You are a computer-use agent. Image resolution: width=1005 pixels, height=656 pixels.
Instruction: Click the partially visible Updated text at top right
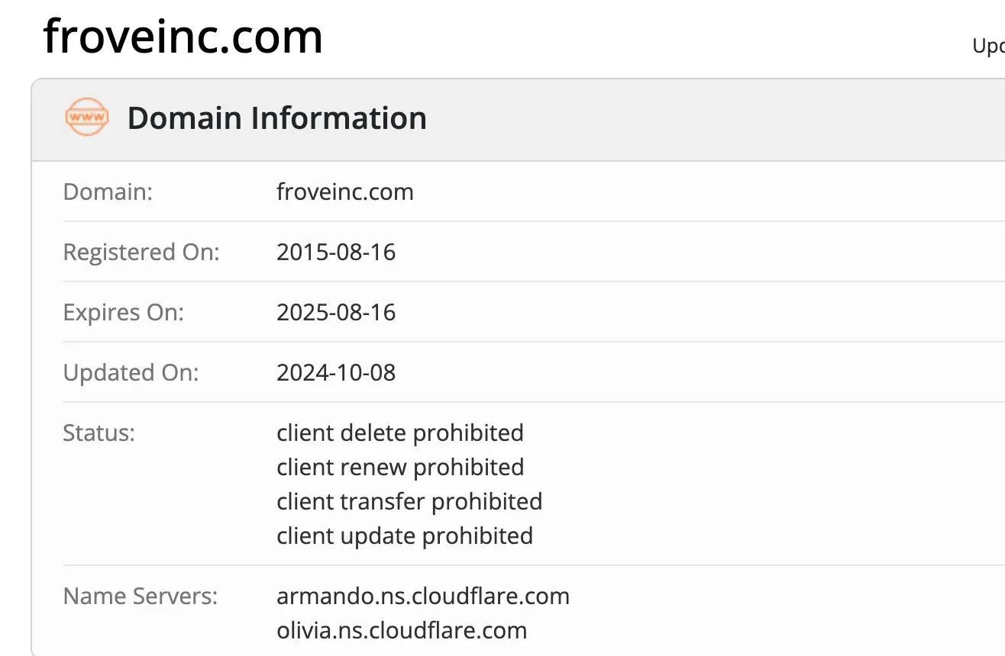(988, 47)
